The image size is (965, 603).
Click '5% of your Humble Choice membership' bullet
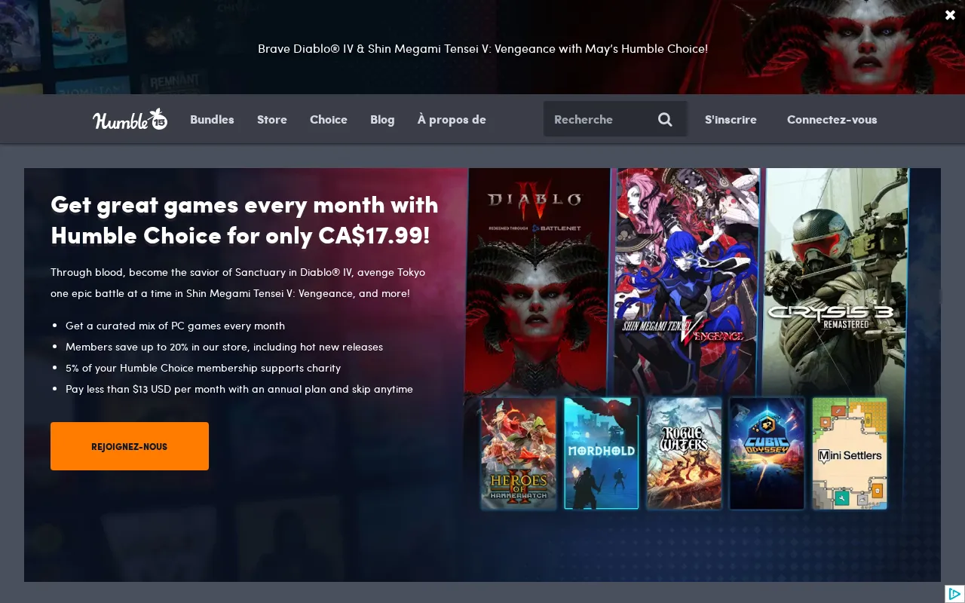pos(203,368)
